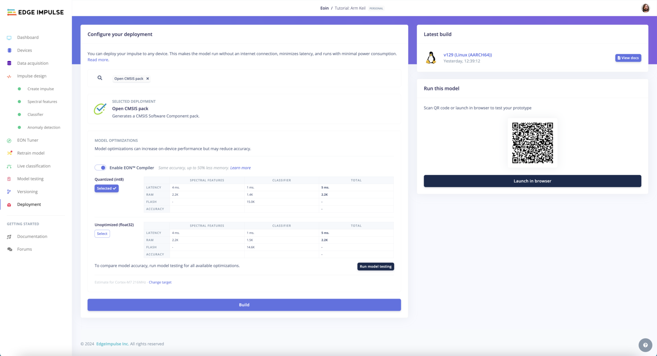The width and height of the screenshot is (657, 356).
Task: Open Anomaly detection step
Action: (x=44, y=127)
